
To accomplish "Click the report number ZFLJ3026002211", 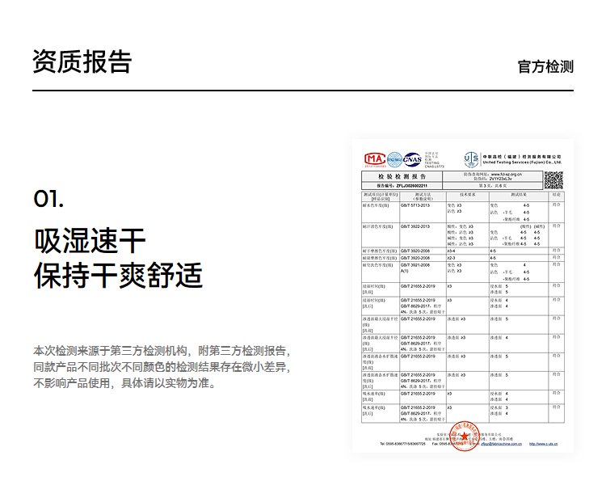I will [x=412, y=186].
